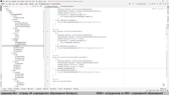169x95 pixels.
Task: Click the user account icon in toolbar
Action: coord(130,4)
